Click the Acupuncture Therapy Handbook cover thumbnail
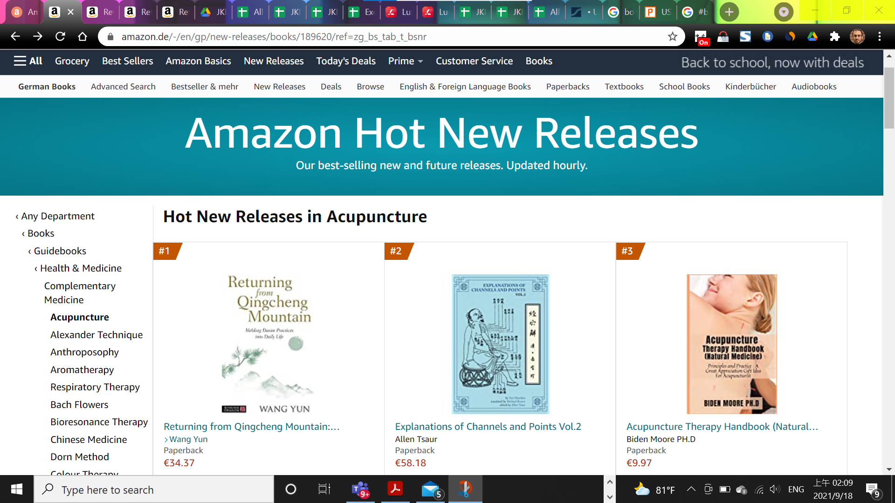895x503 pixels. (x=731, y=344)
